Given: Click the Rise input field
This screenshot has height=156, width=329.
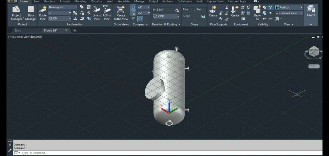Looking at the screenshot, I should pos(188,9).
